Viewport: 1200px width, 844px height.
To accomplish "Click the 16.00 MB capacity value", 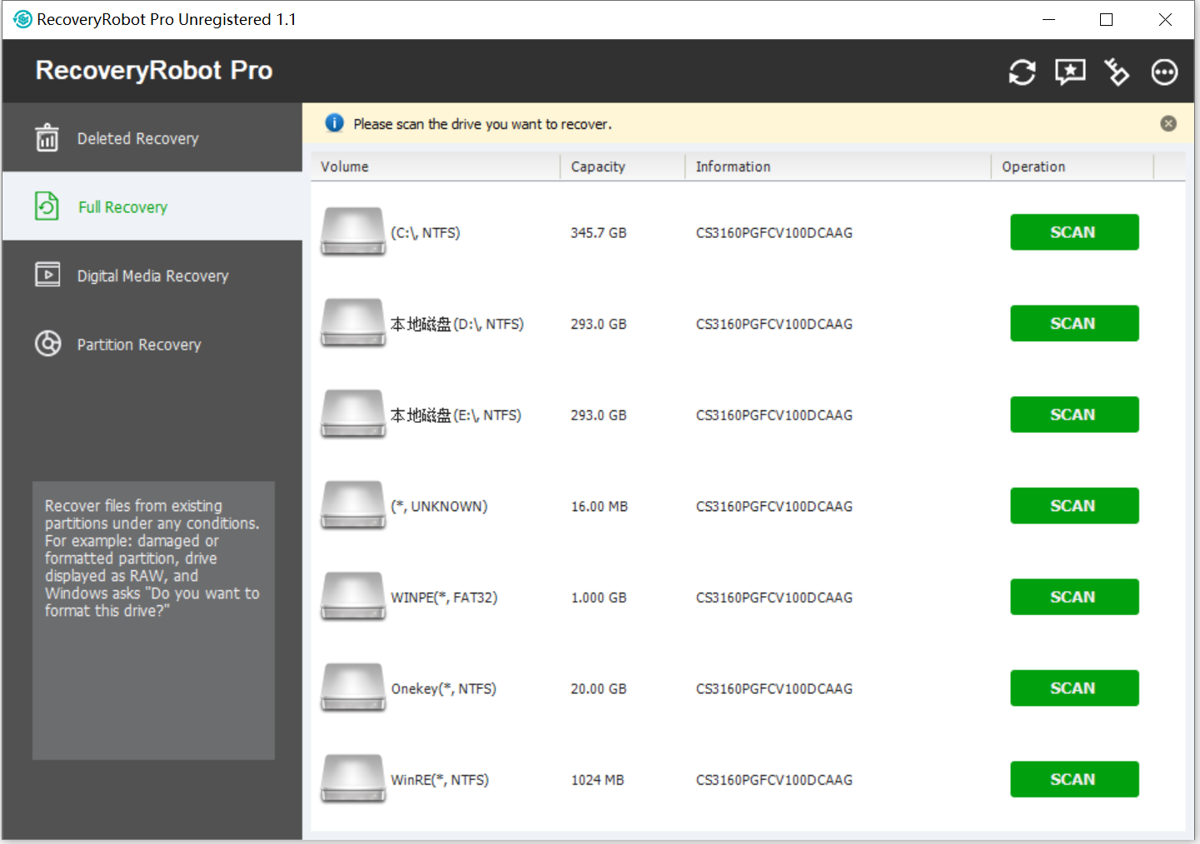I will click(x=600, y=506).
